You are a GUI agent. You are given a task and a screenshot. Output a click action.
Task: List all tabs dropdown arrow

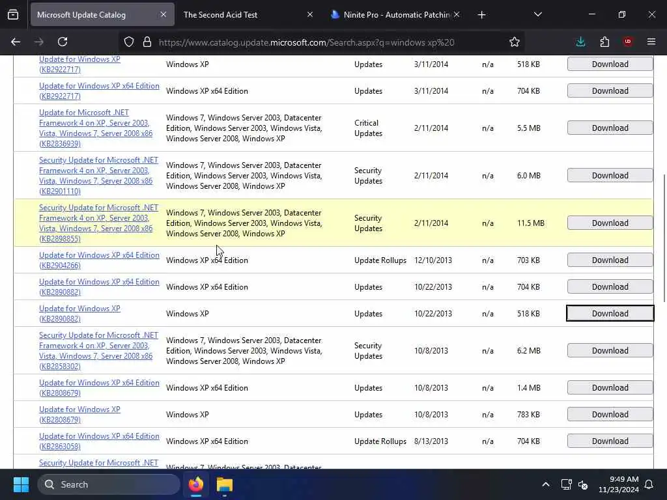pos(537,14)
